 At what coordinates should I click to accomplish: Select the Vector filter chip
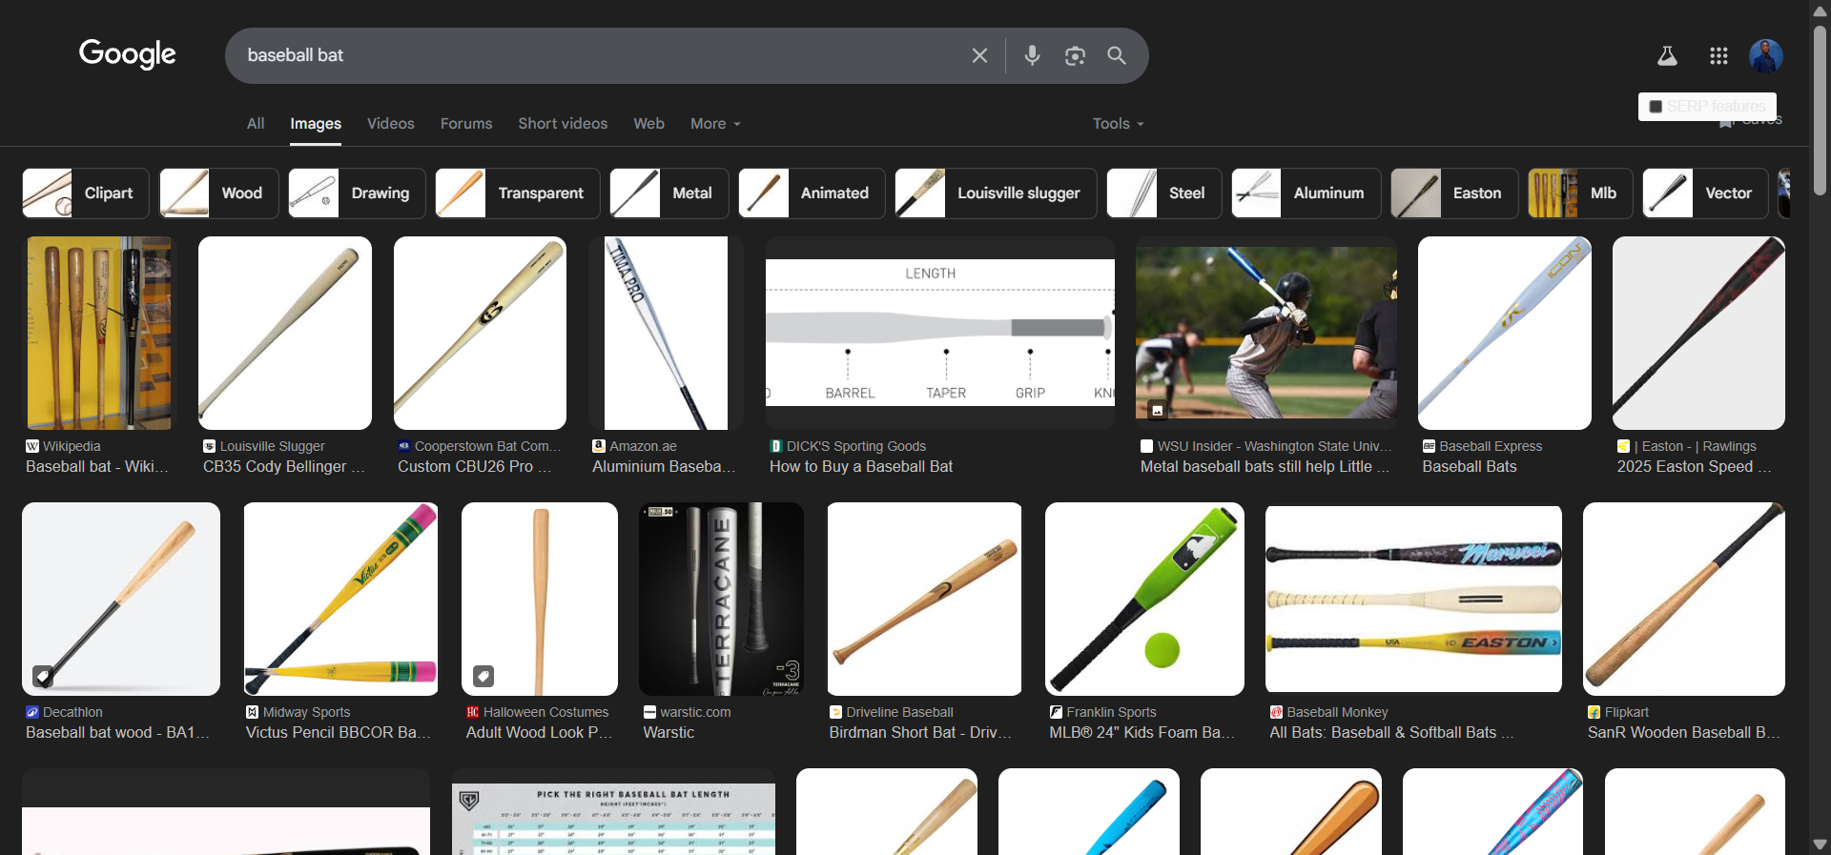pos(1705,193)
